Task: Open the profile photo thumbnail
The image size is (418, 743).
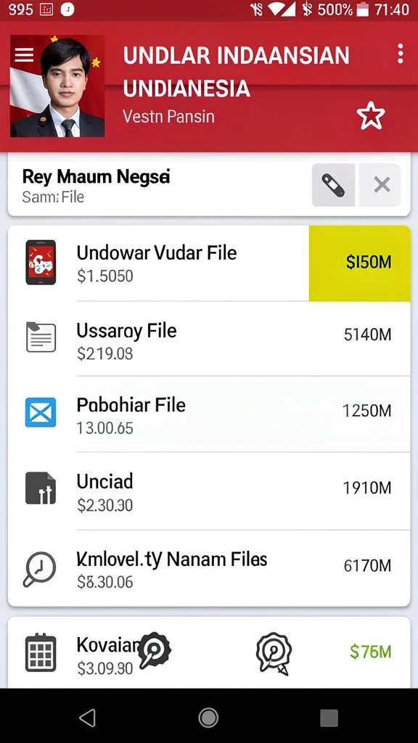Action: [57, 86]
